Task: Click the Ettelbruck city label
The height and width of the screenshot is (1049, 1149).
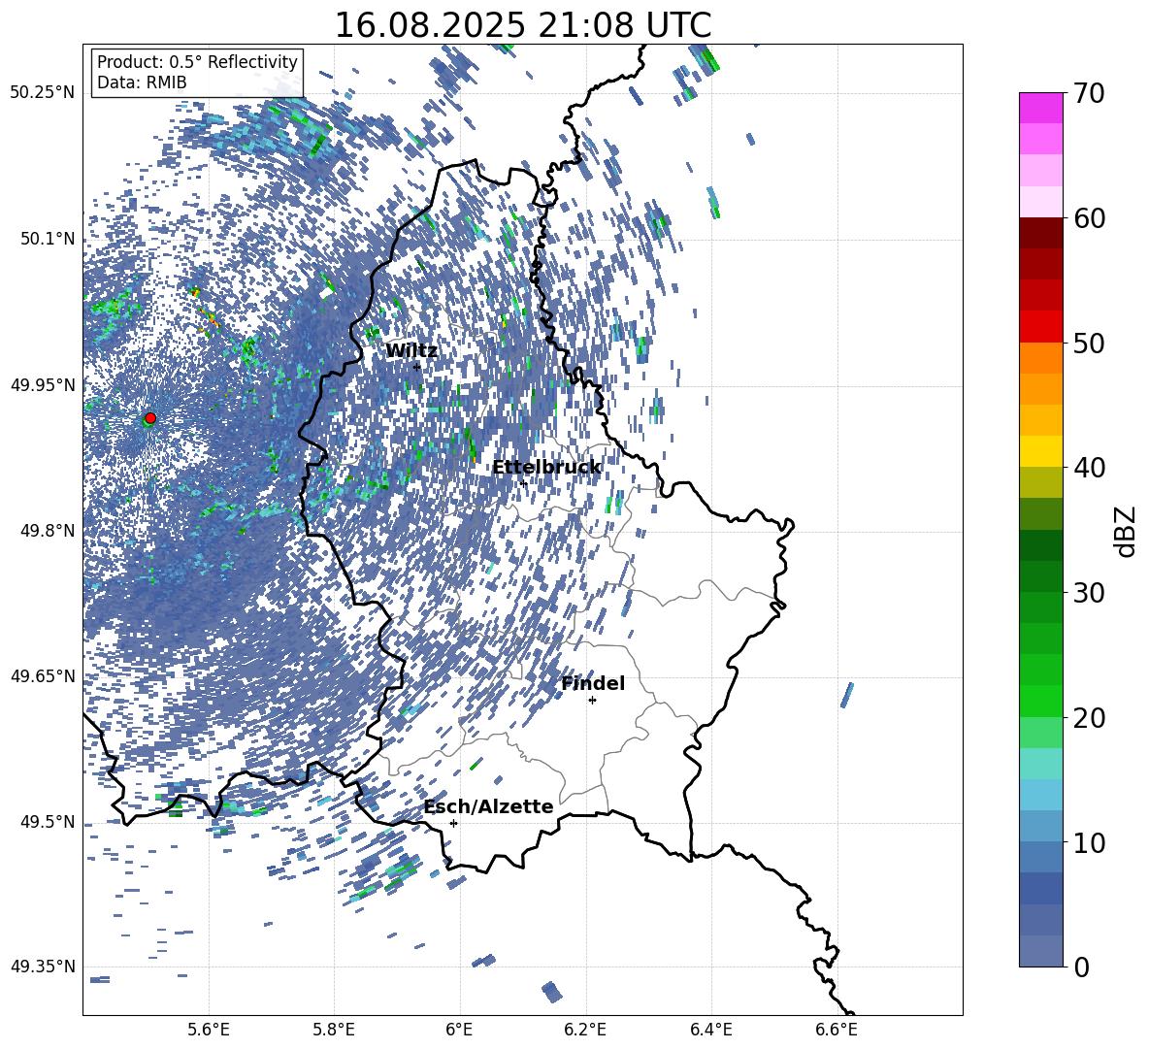Action: [546, 468]
